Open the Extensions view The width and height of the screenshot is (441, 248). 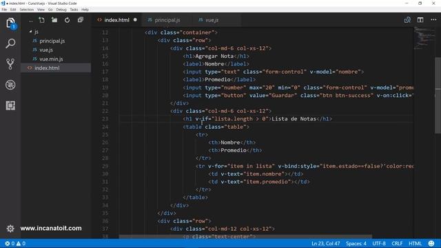[10, 105]
